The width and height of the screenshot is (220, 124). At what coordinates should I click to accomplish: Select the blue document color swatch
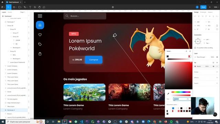173,108
